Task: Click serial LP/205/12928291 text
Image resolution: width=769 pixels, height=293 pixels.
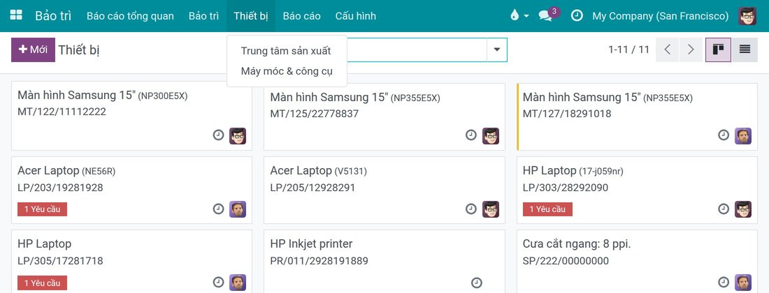Action: pos(313,188)
